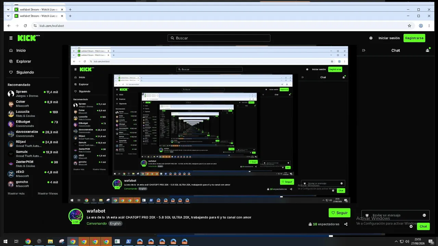Screen dimensions: 438x246
Task: Open chat settings gear beside the main Chat button
Action: [x=411, y=226]
